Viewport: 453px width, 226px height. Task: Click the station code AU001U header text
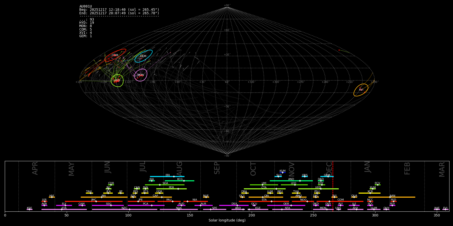86,7
